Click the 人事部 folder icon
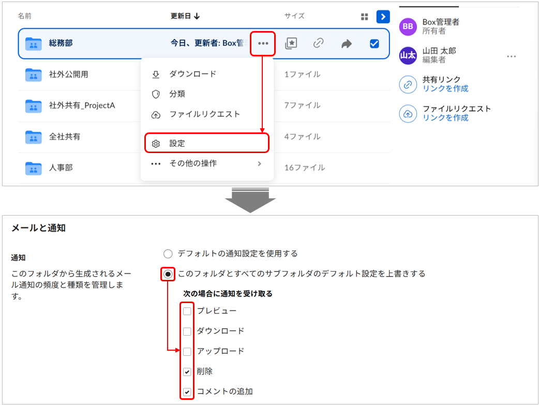 coord(34,168)
